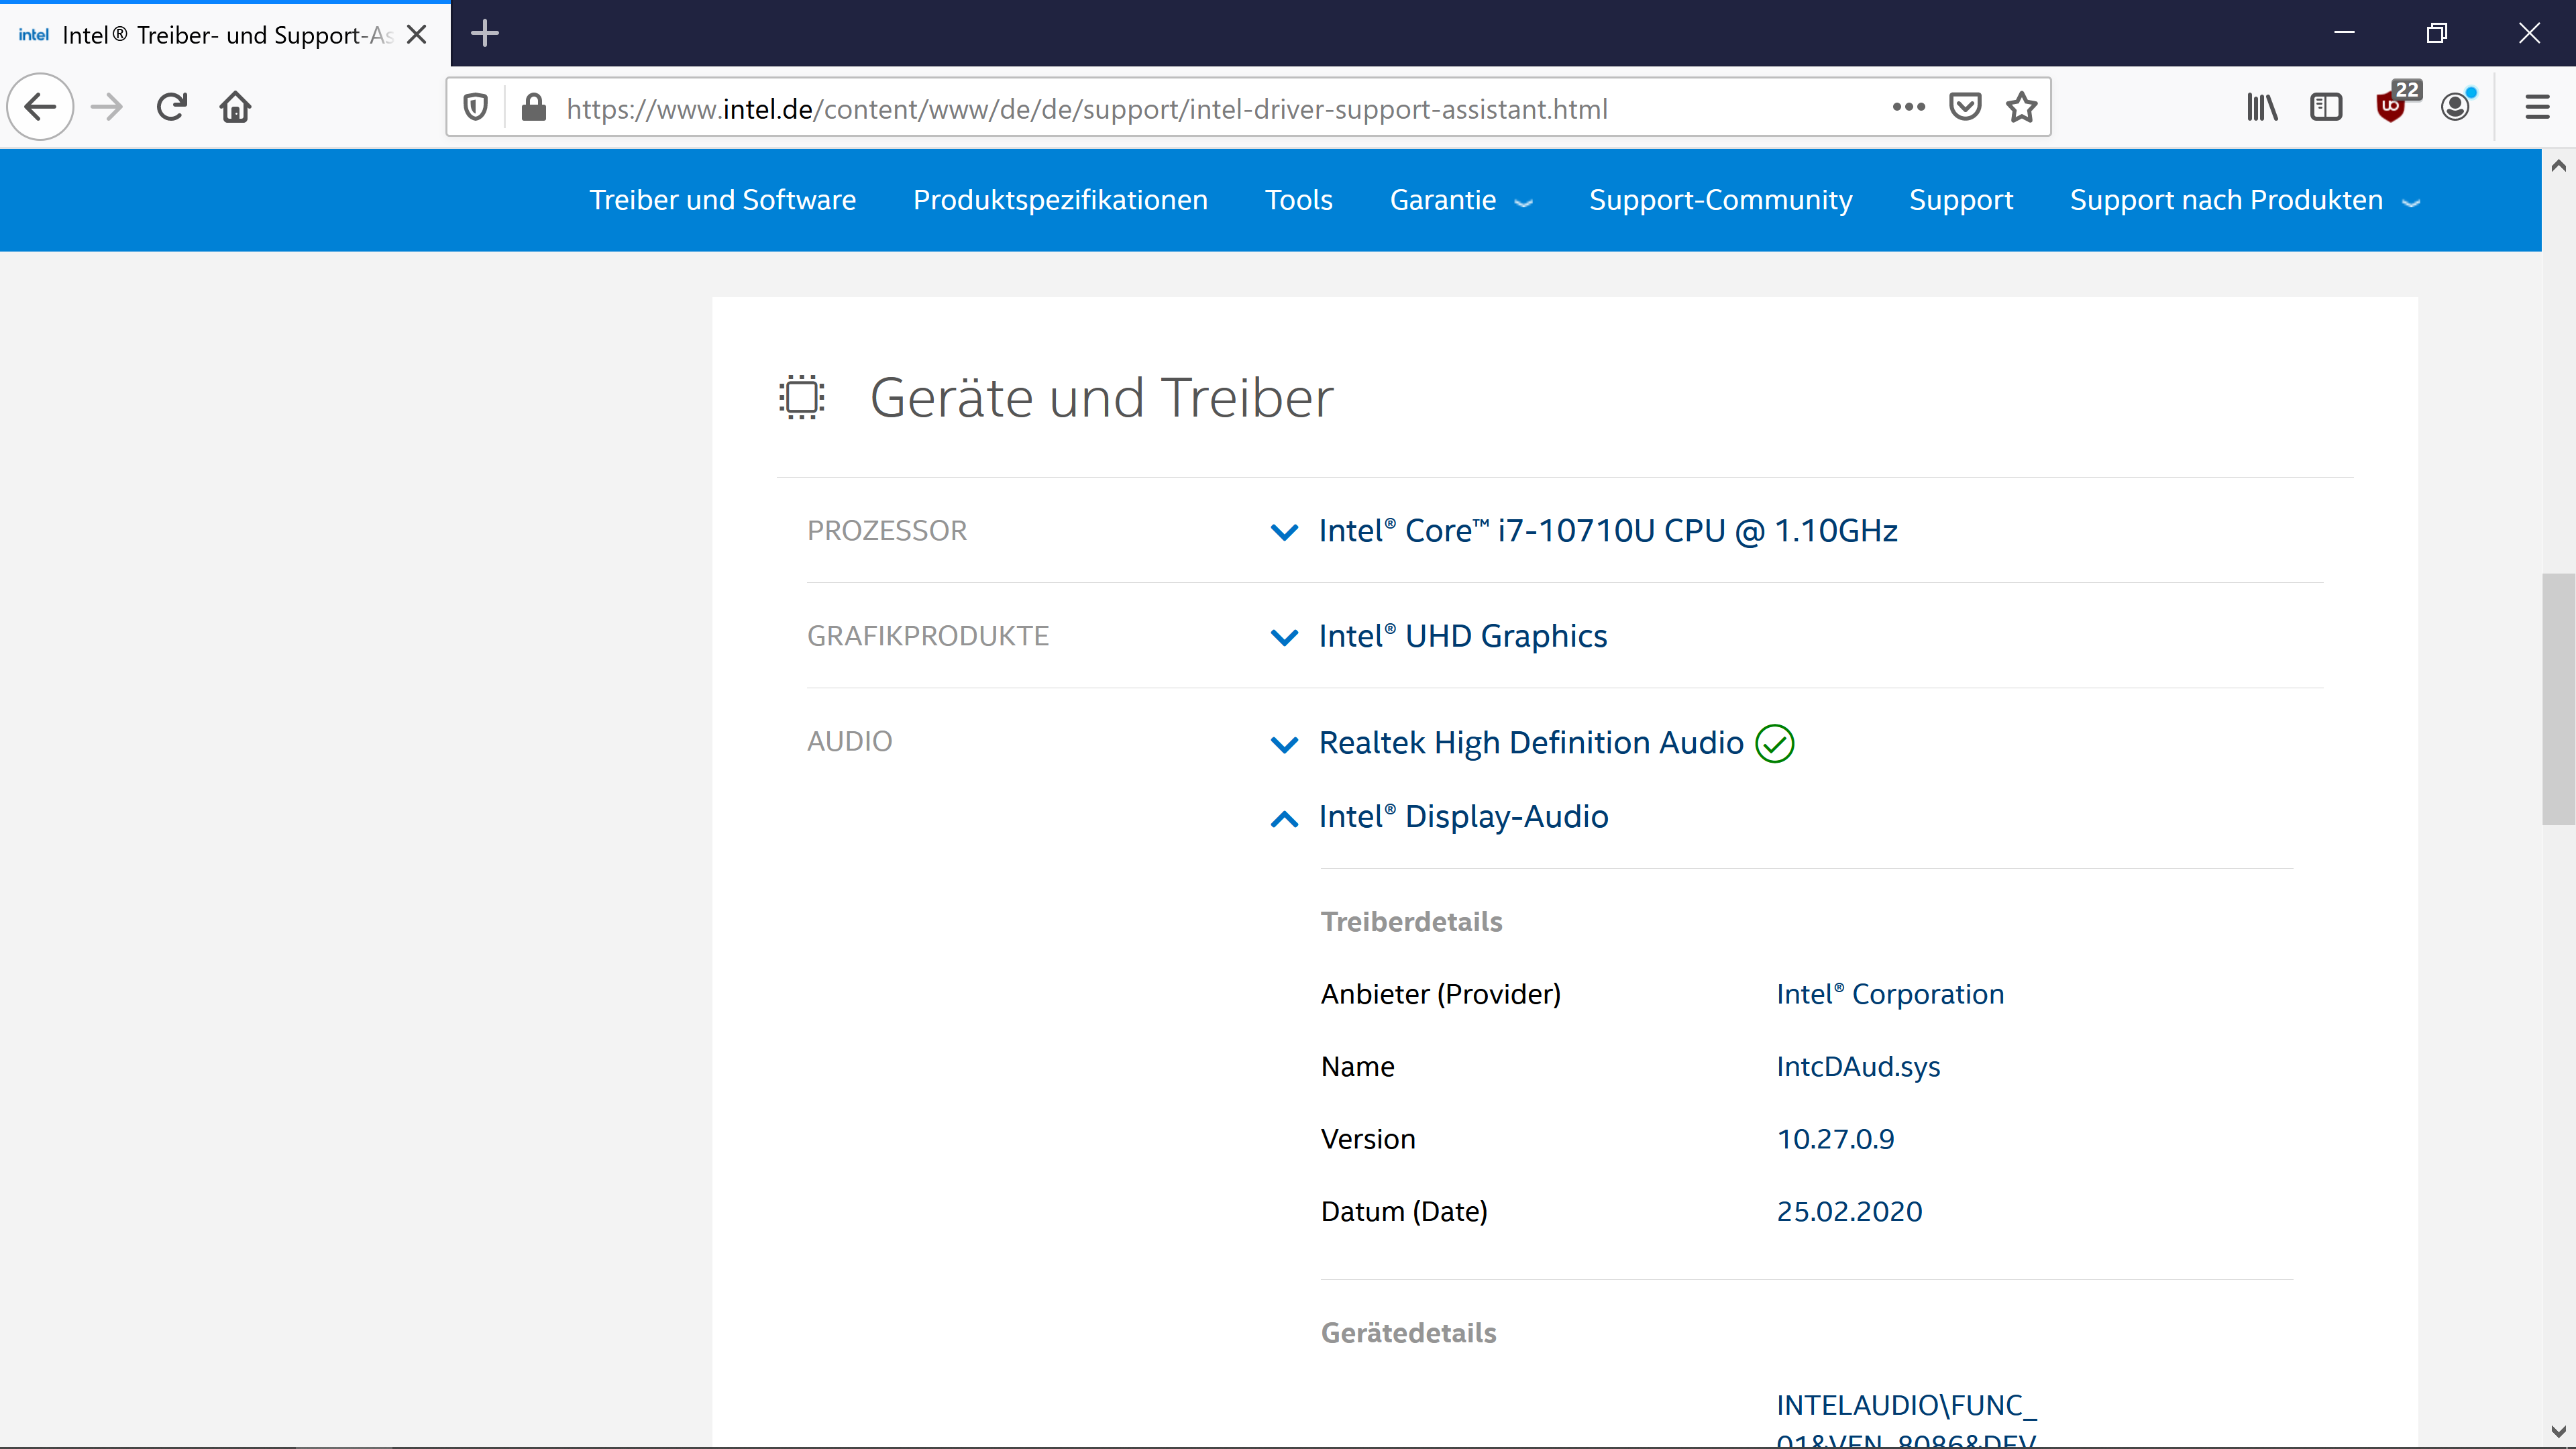2576x1449 pixels.
Task: Bookmark this page with star icon
Action: (x=2021, y=107)
